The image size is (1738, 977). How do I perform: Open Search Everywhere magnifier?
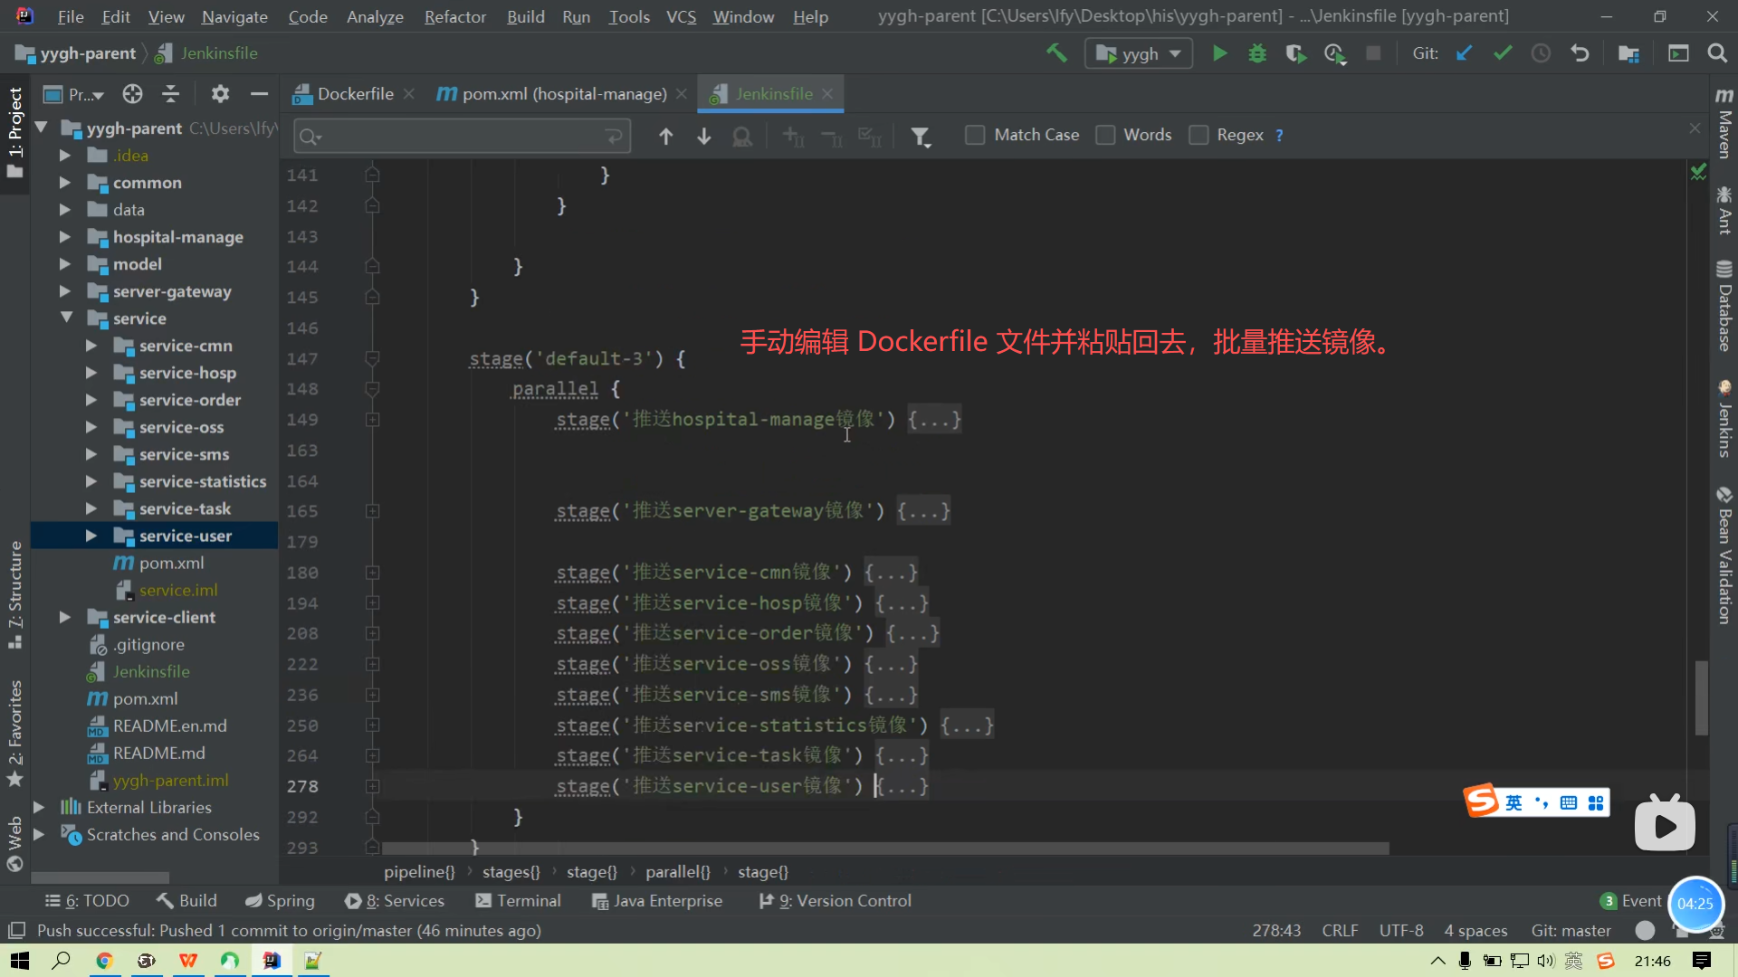coord(1717,53)
